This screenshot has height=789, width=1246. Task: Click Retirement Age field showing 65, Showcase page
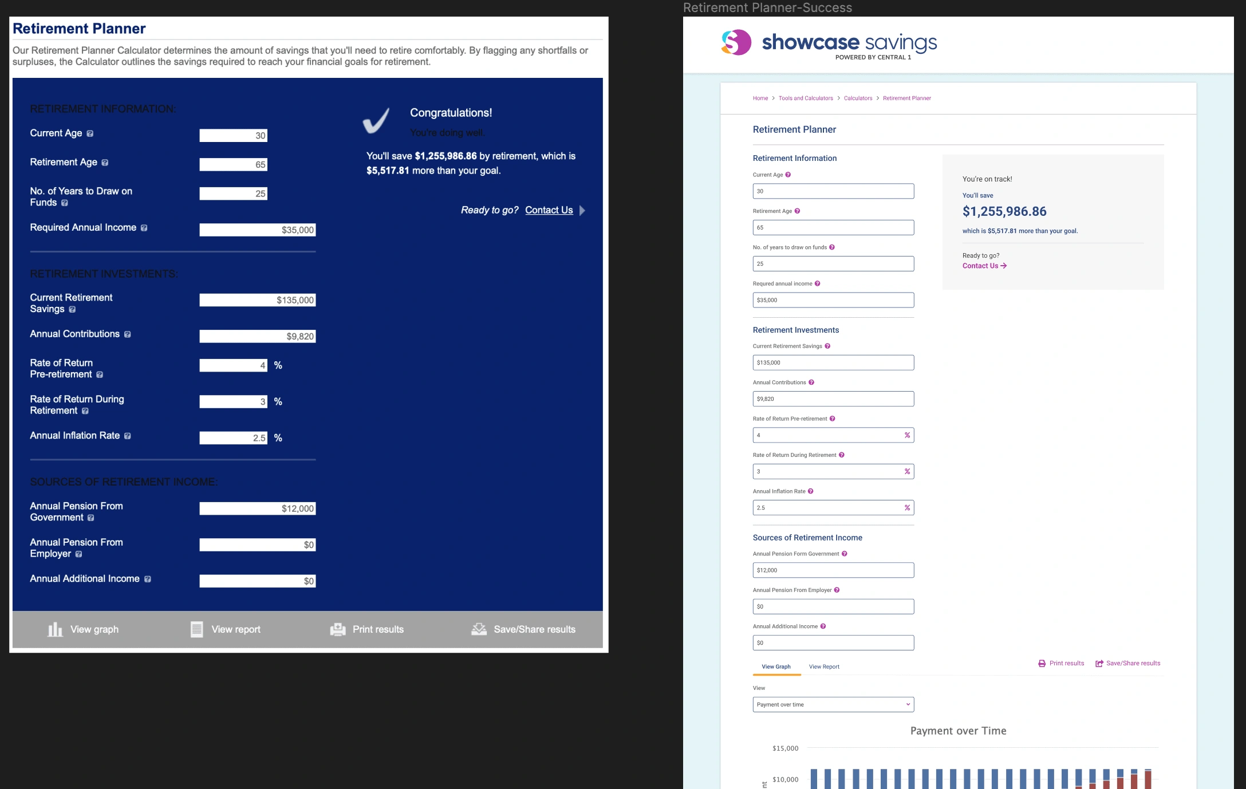(833, 228)
